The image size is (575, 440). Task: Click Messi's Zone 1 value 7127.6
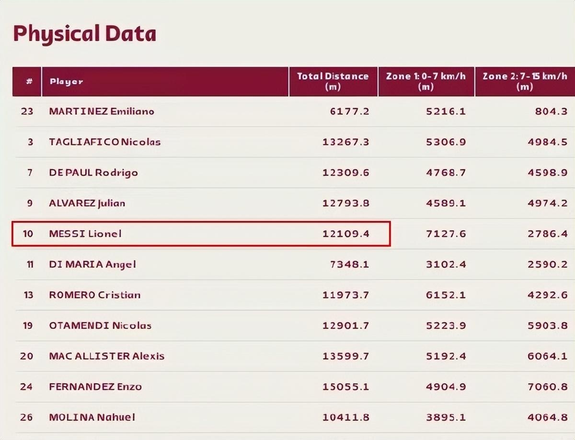(x=446, y=234)
